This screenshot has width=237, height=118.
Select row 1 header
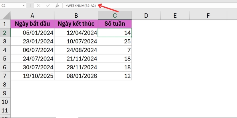click(5, 24)
